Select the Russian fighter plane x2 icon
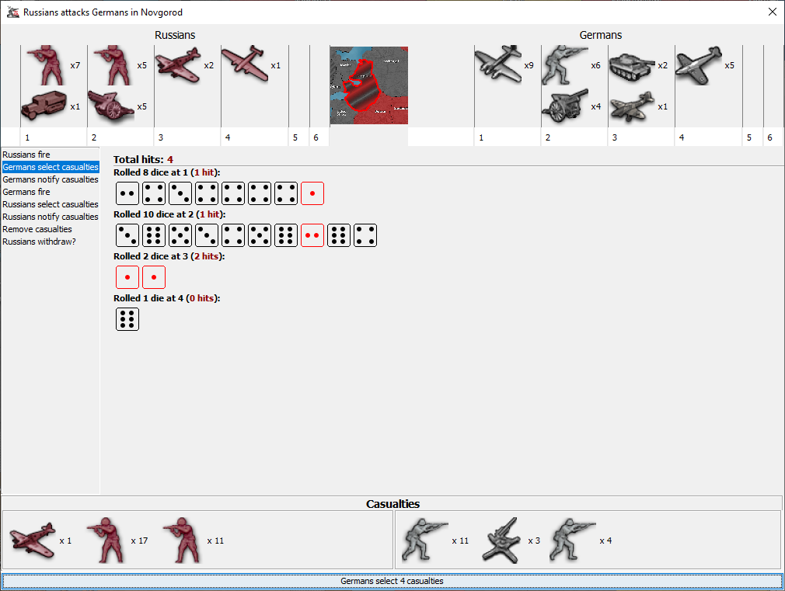Viewport: 785px width, 591px height. pos(178,65)
